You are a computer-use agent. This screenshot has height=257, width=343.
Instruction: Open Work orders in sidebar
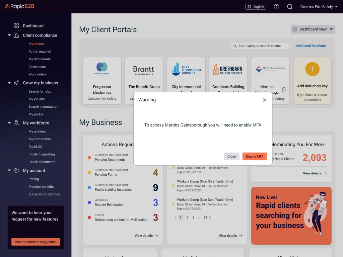coord(38,75)
